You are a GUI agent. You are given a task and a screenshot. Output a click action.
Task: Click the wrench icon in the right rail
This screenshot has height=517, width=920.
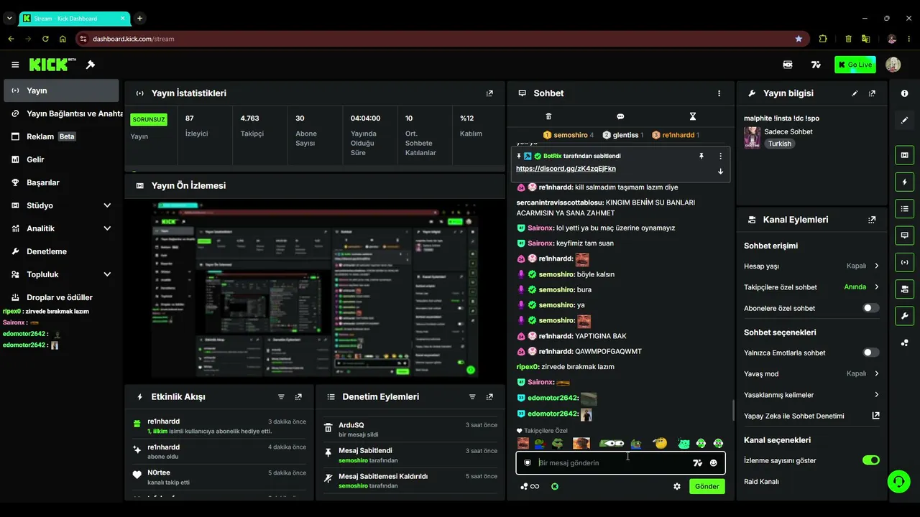[x=904, y=316]
